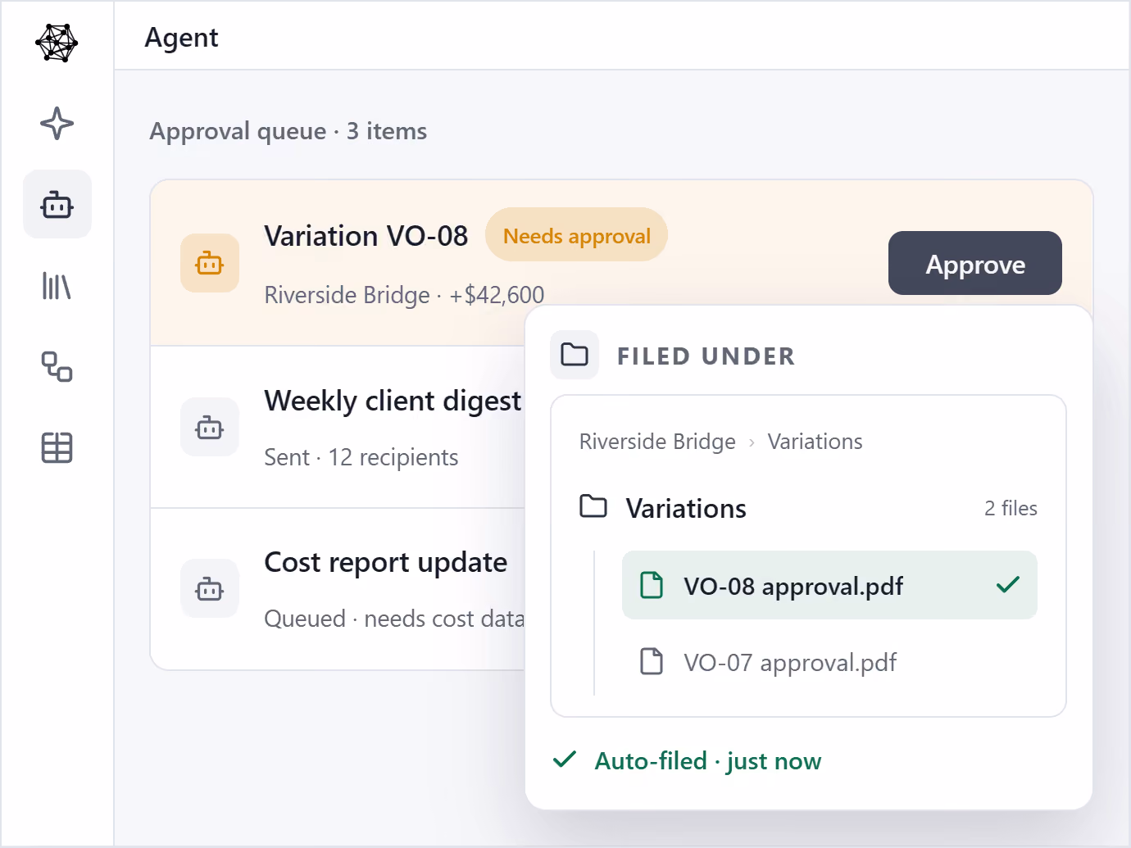The height and width of the screenshot is (848, 1131).
Task: Select the Agent robot sidebar icon
Action: tap(57, 204)
